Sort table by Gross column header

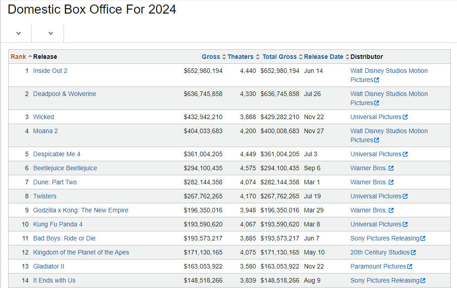coord(210,57)
